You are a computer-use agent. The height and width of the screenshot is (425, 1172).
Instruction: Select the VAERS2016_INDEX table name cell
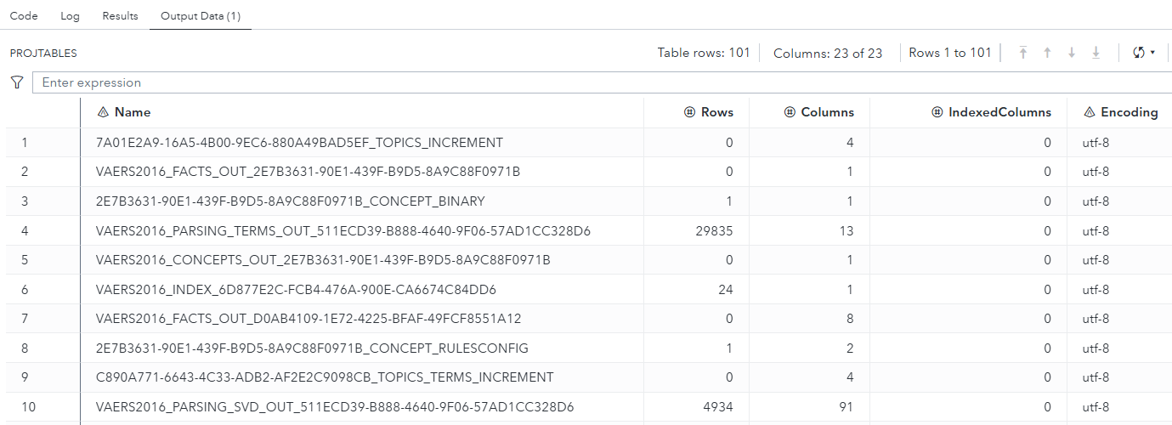pos(296,290)
